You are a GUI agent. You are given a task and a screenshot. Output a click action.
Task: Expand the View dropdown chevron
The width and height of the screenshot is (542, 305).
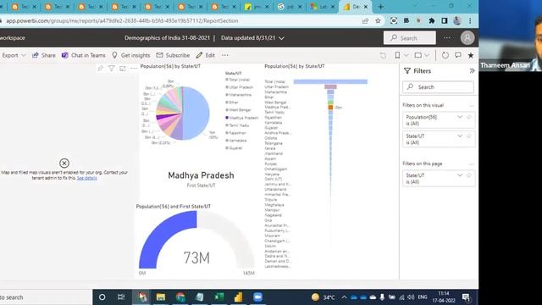coord(427,55)
